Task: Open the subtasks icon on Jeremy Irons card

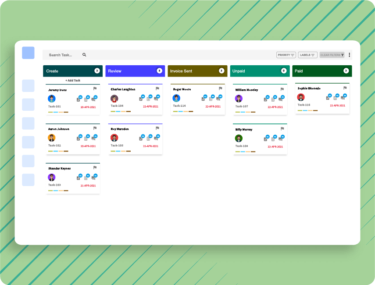Action: point(78,99)
